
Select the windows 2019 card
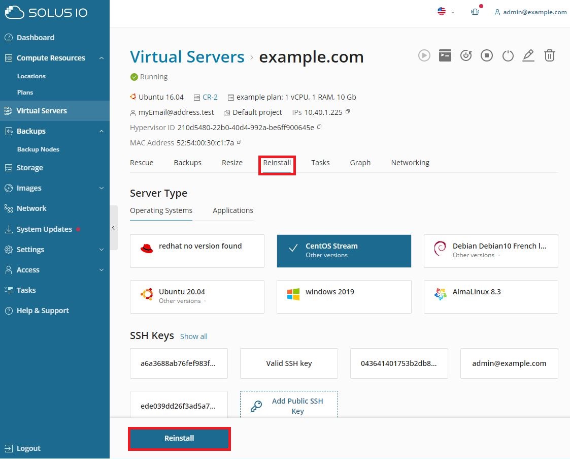(344, 297)
